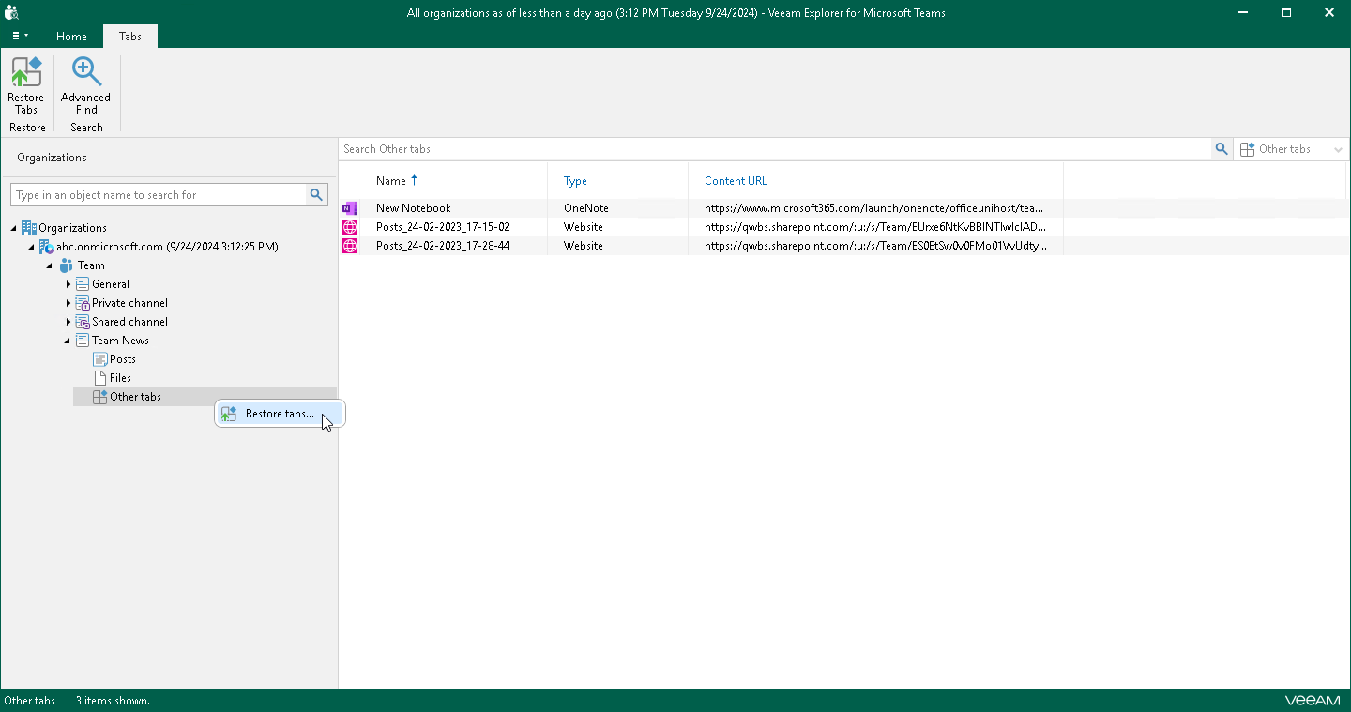1351x712 pixels.
Task: Switch to the Home ribbon tab
Action: tap(71, 36)
